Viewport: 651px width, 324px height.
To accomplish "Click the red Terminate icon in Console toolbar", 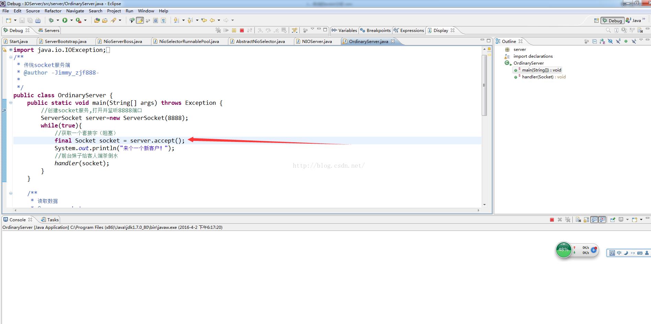I will pyautogui.click(x=552, y=220).
